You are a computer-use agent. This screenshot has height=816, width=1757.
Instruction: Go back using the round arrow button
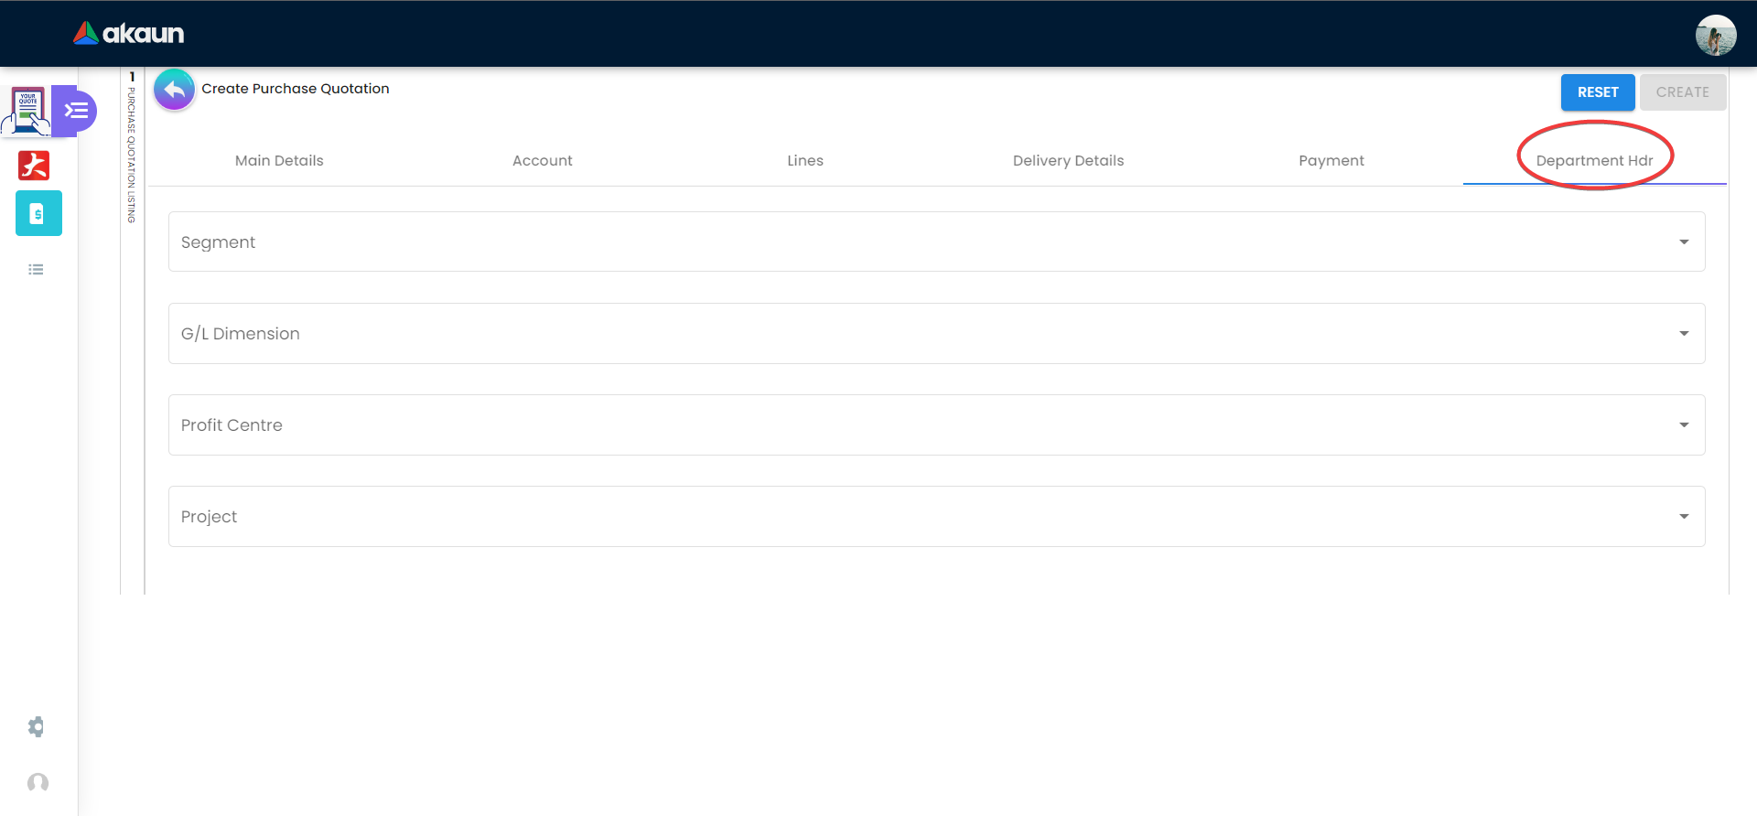(174, 90)
